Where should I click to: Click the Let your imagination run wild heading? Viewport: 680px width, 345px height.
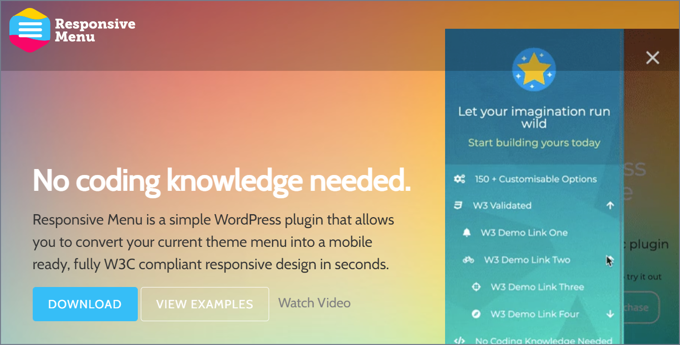534,117
